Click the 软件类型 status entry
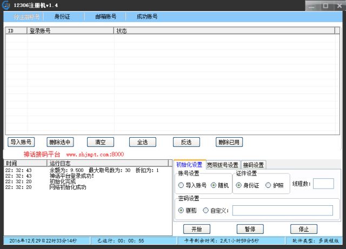Screen dimensions: 346x249 tap(316, 240)
